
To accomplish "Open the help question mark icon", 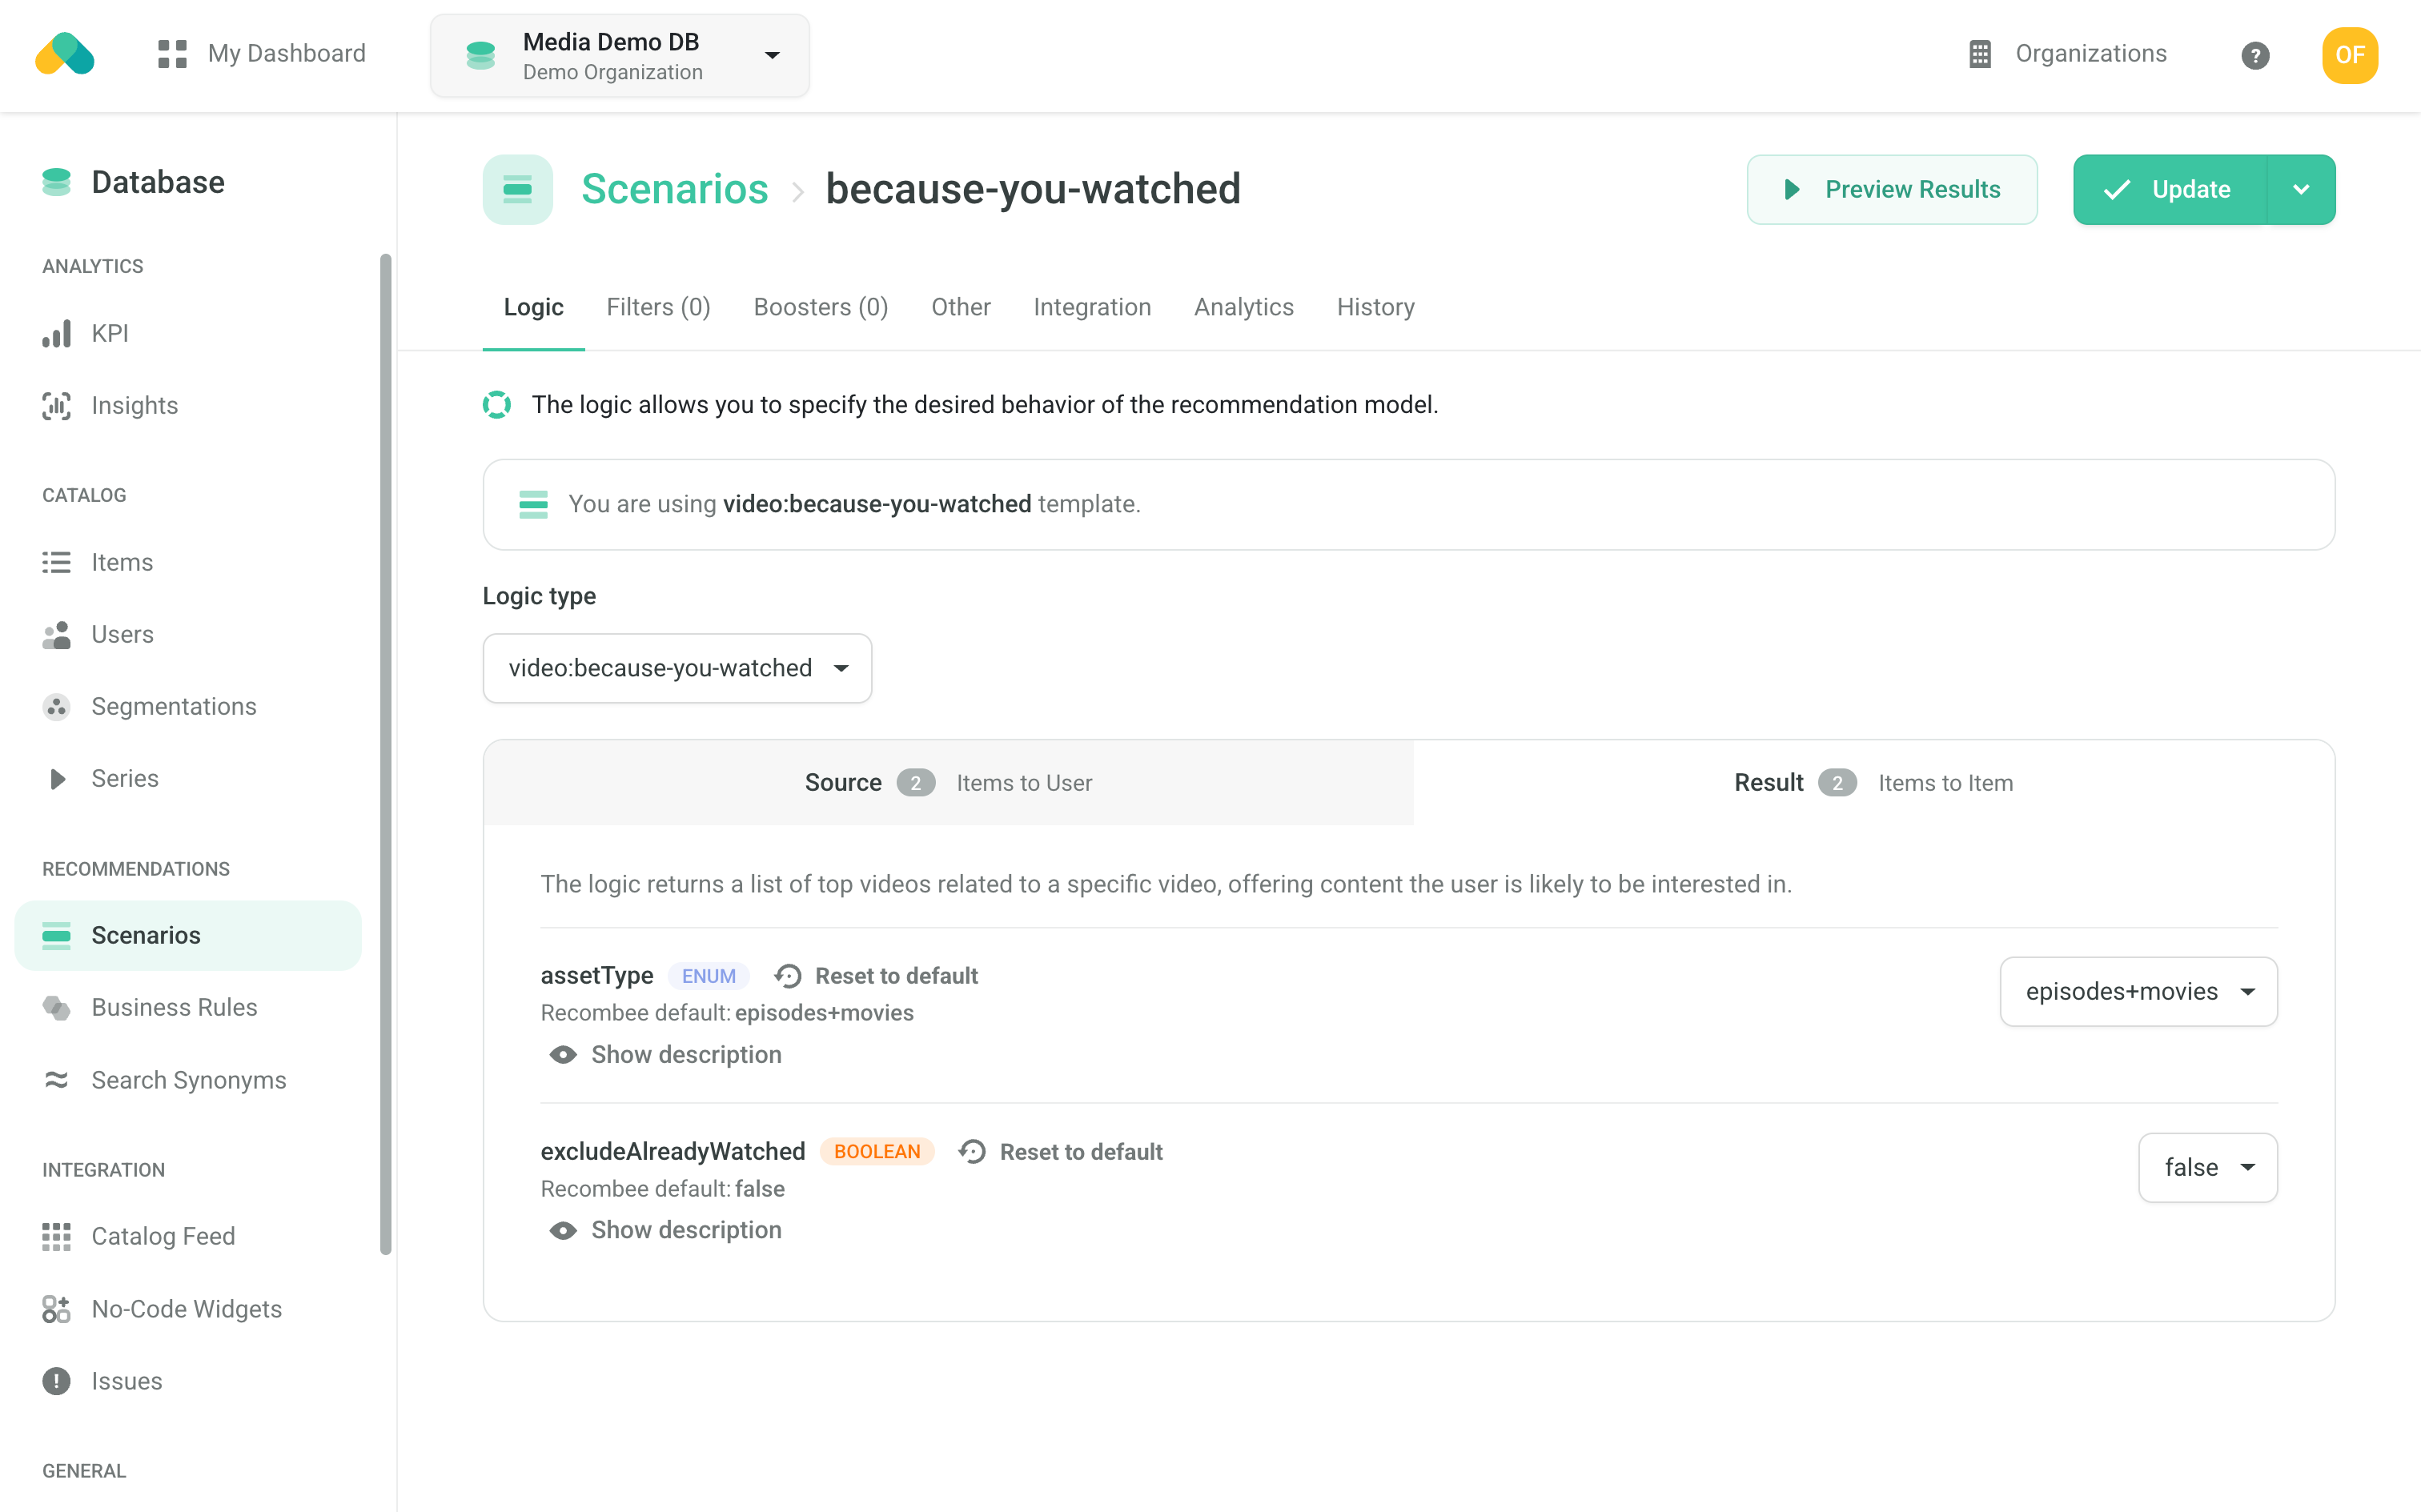I will click(x=2254, y=55).
